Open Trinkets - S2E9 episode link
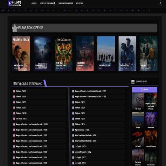166x166 pixels. [21, 91]
